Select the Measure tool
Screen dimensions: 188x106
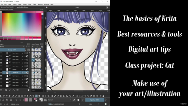[x=70, y=96]
